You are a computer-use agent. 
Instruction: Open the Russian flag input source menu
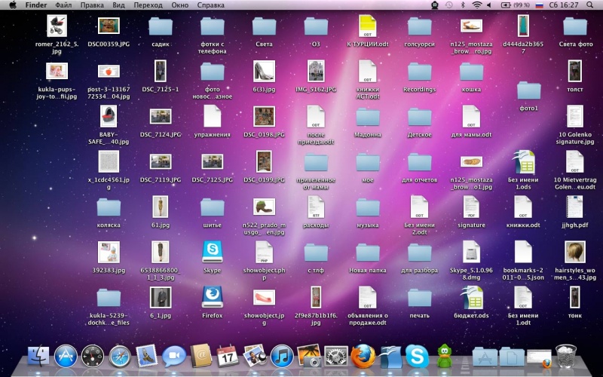538,5
